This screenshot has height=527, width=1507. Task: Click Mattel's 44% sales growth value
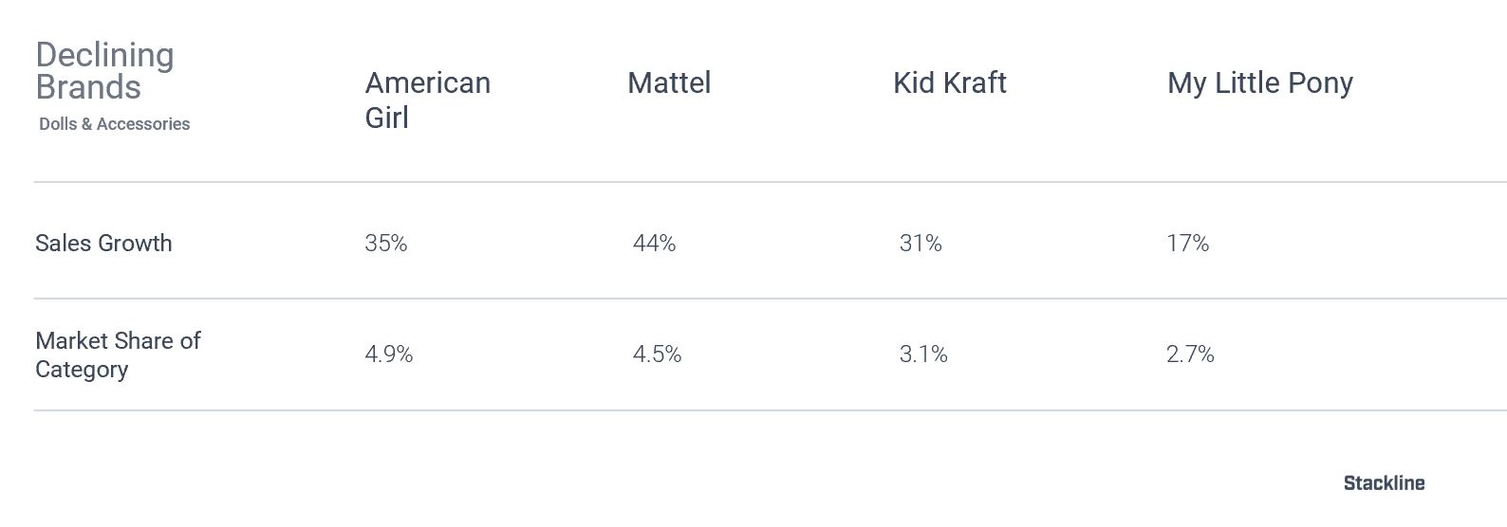point(655,244)
